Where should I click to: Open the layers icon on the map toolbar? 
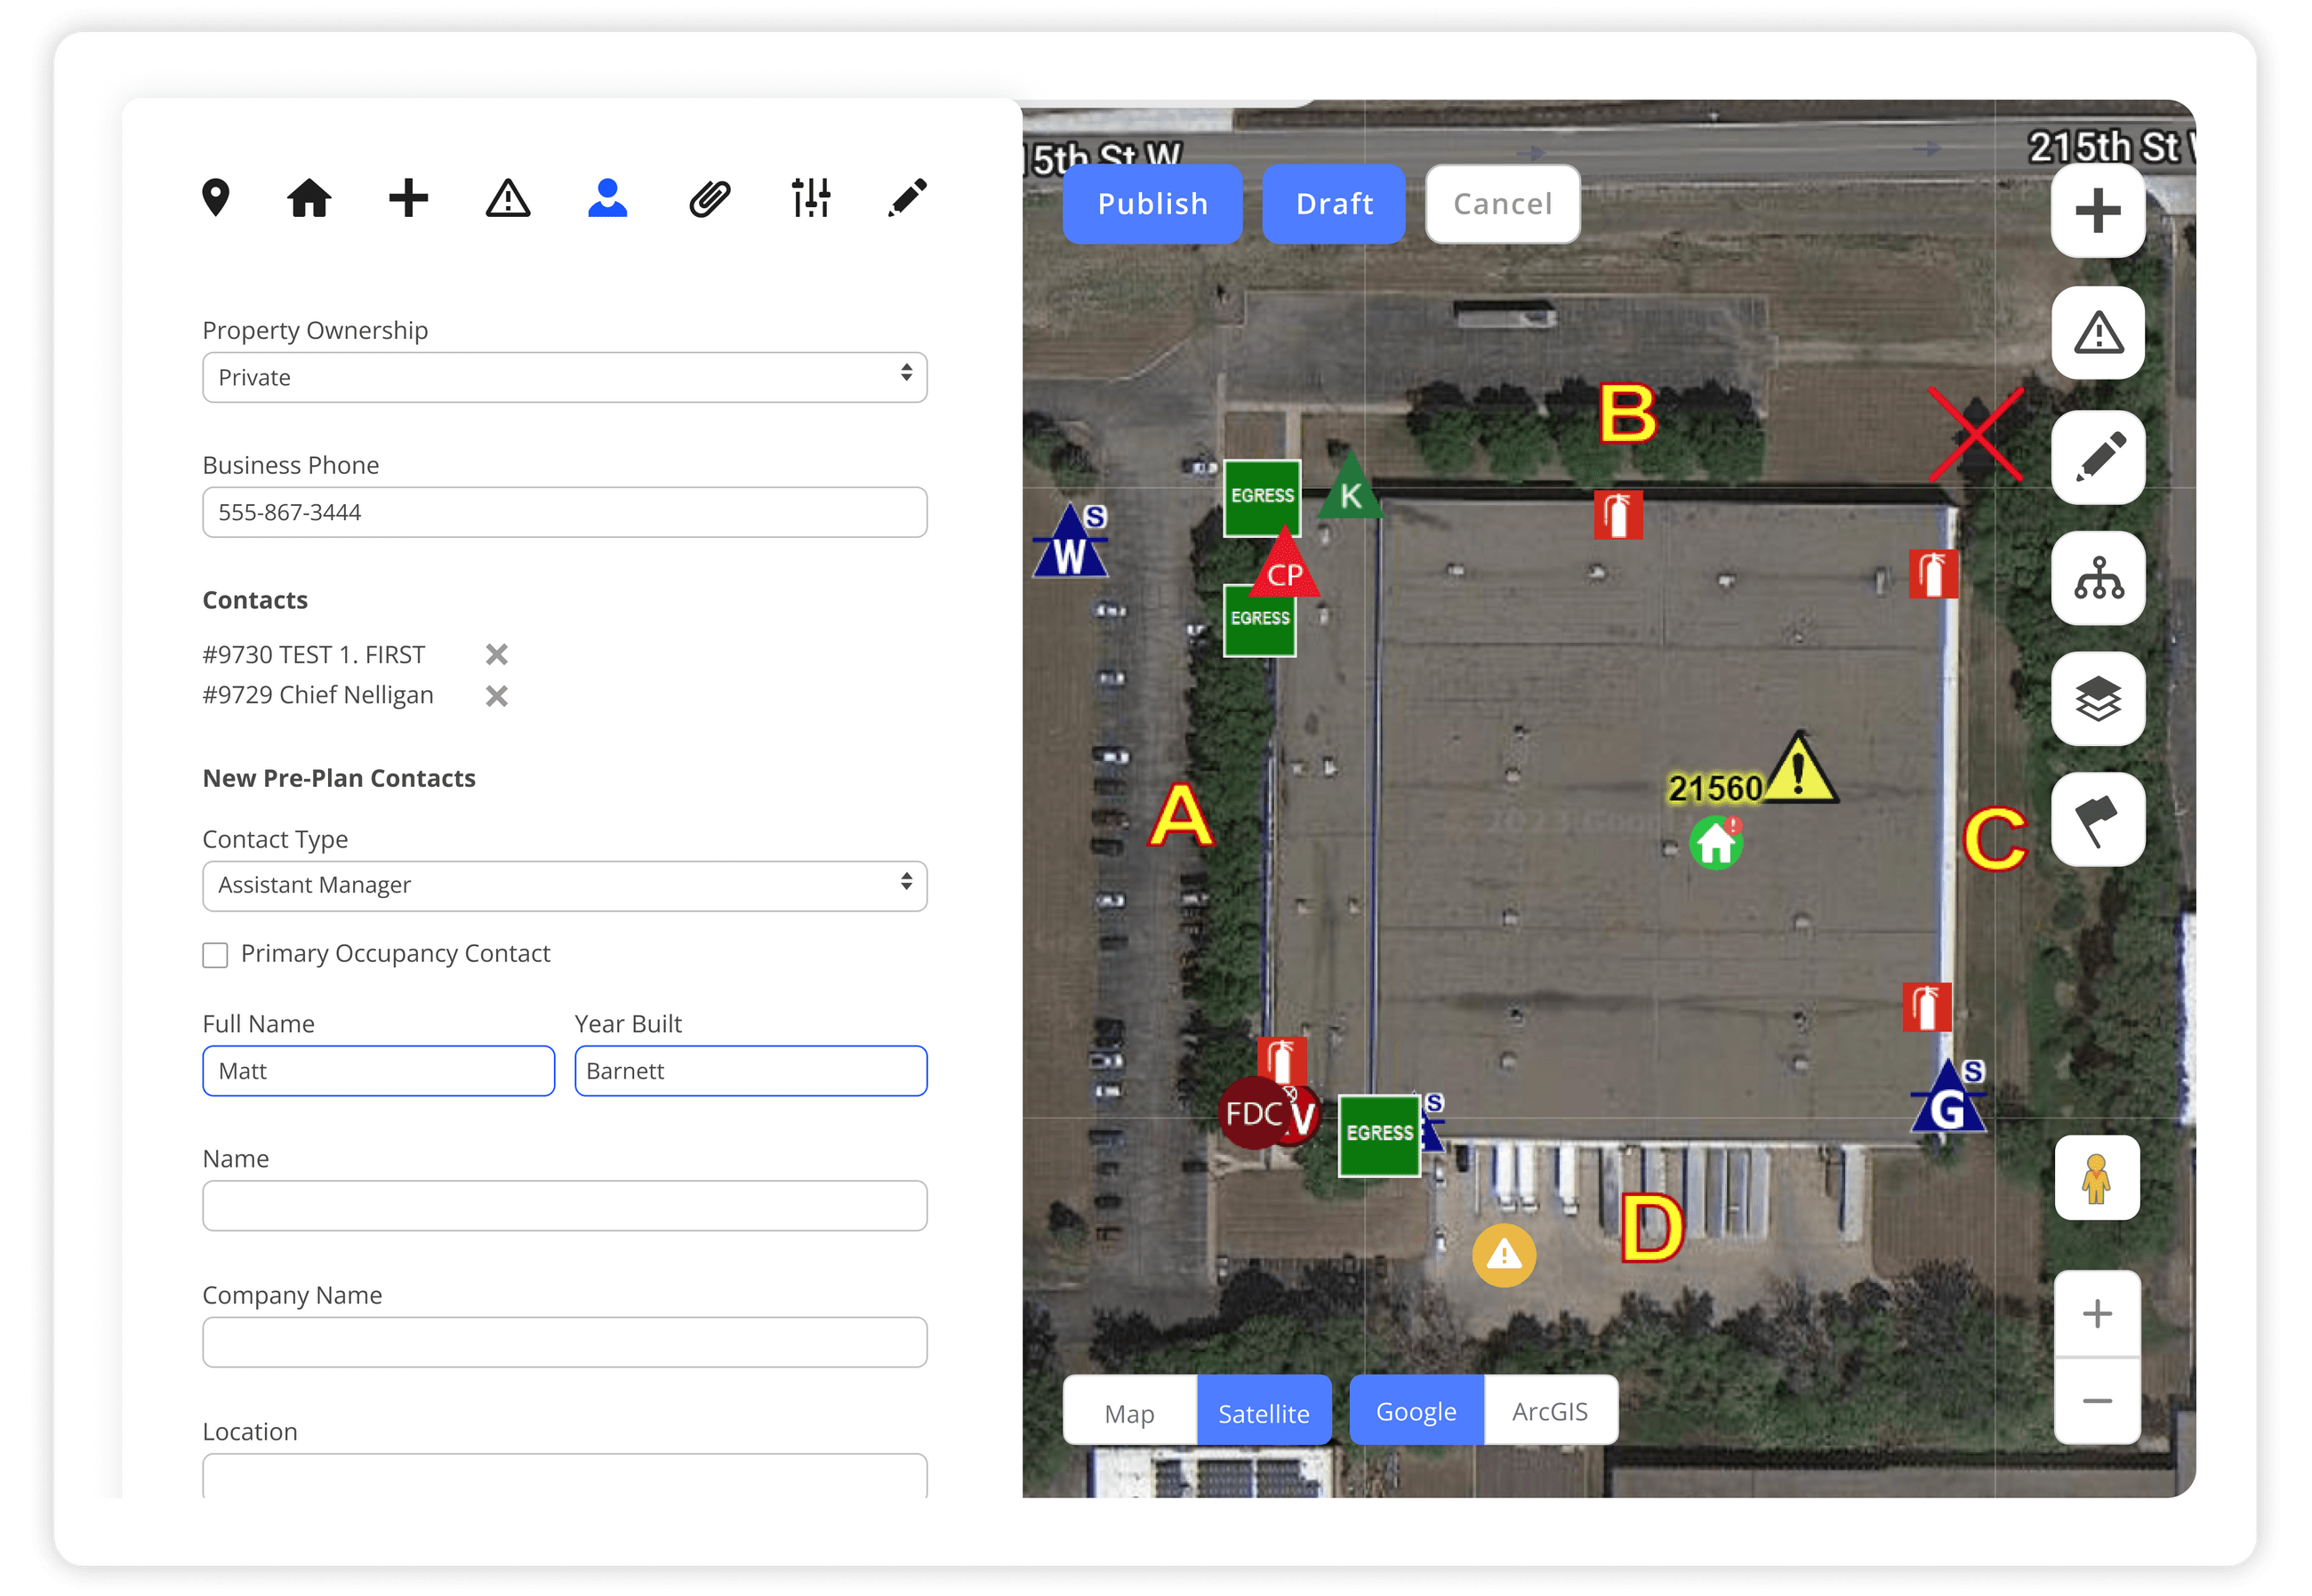2097,699
